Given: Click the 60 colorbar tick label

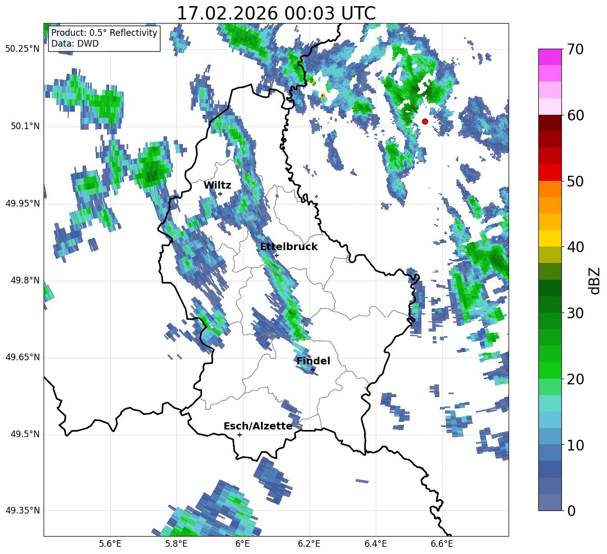Looking at the screenshot, I should click(575, 115).
